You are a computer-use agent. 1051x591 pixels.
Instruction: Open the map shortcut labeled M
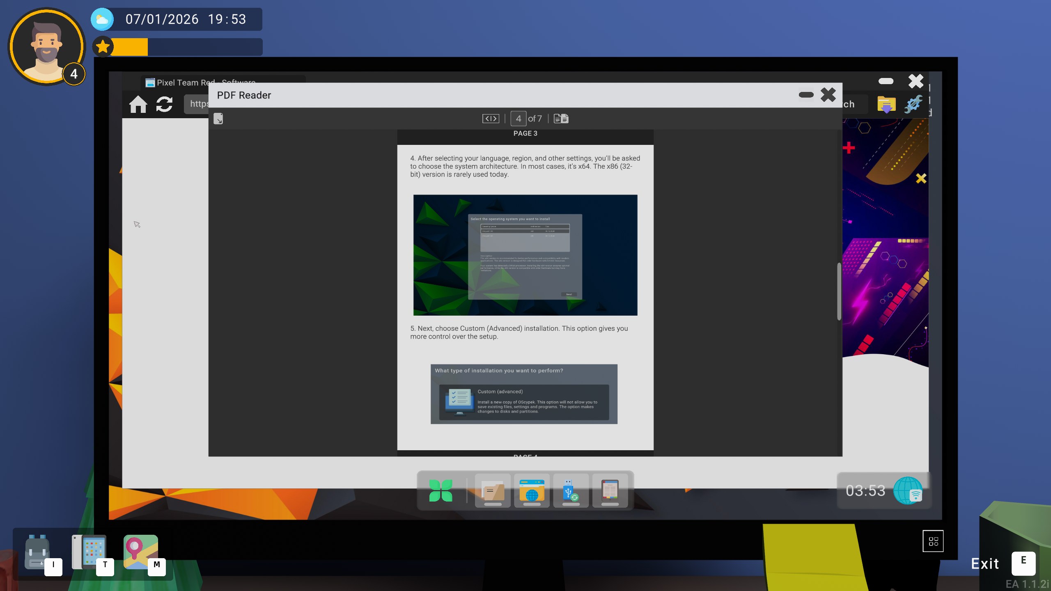pyautogui.click(x=140, y=552)
